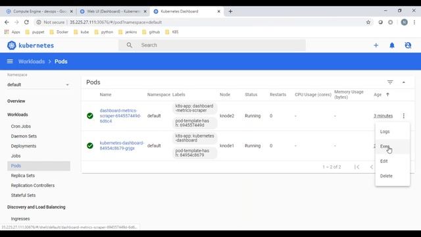Open the github bookmarks folder
Image resolution: width=421 pixels, height=237 pixels.
tap(151, 32)
